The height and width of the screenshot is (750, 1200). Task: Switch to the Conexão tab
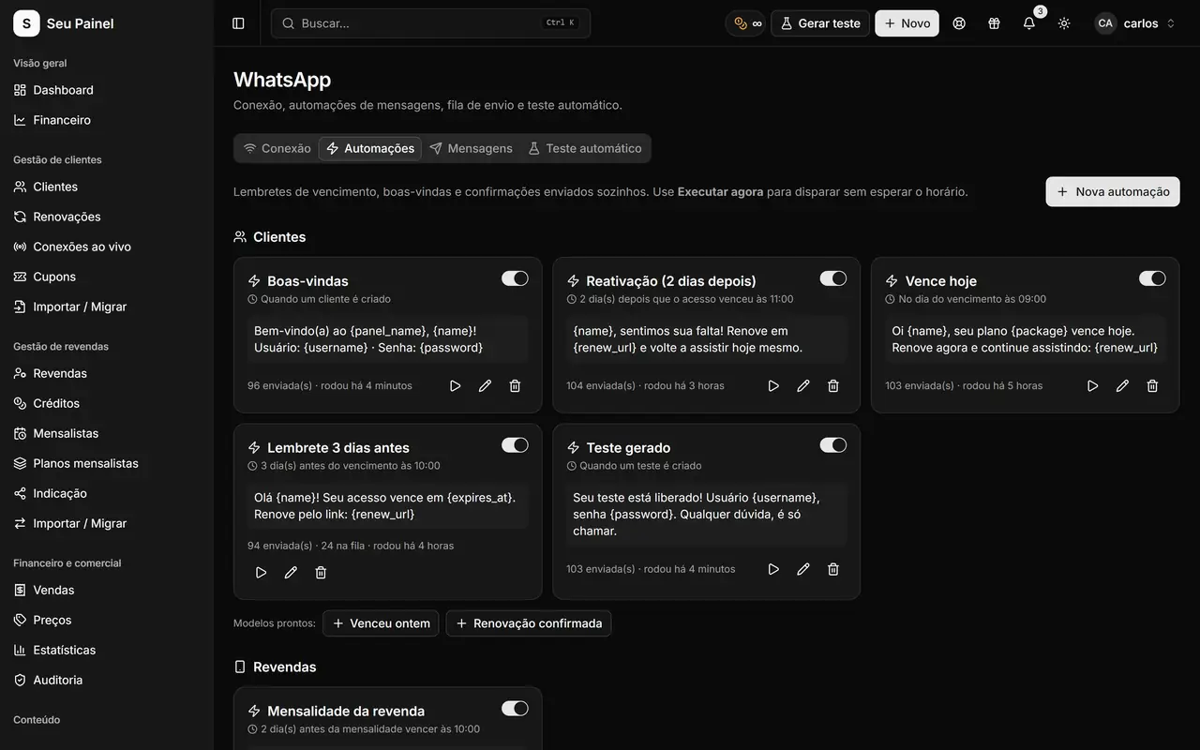(277, 148)
